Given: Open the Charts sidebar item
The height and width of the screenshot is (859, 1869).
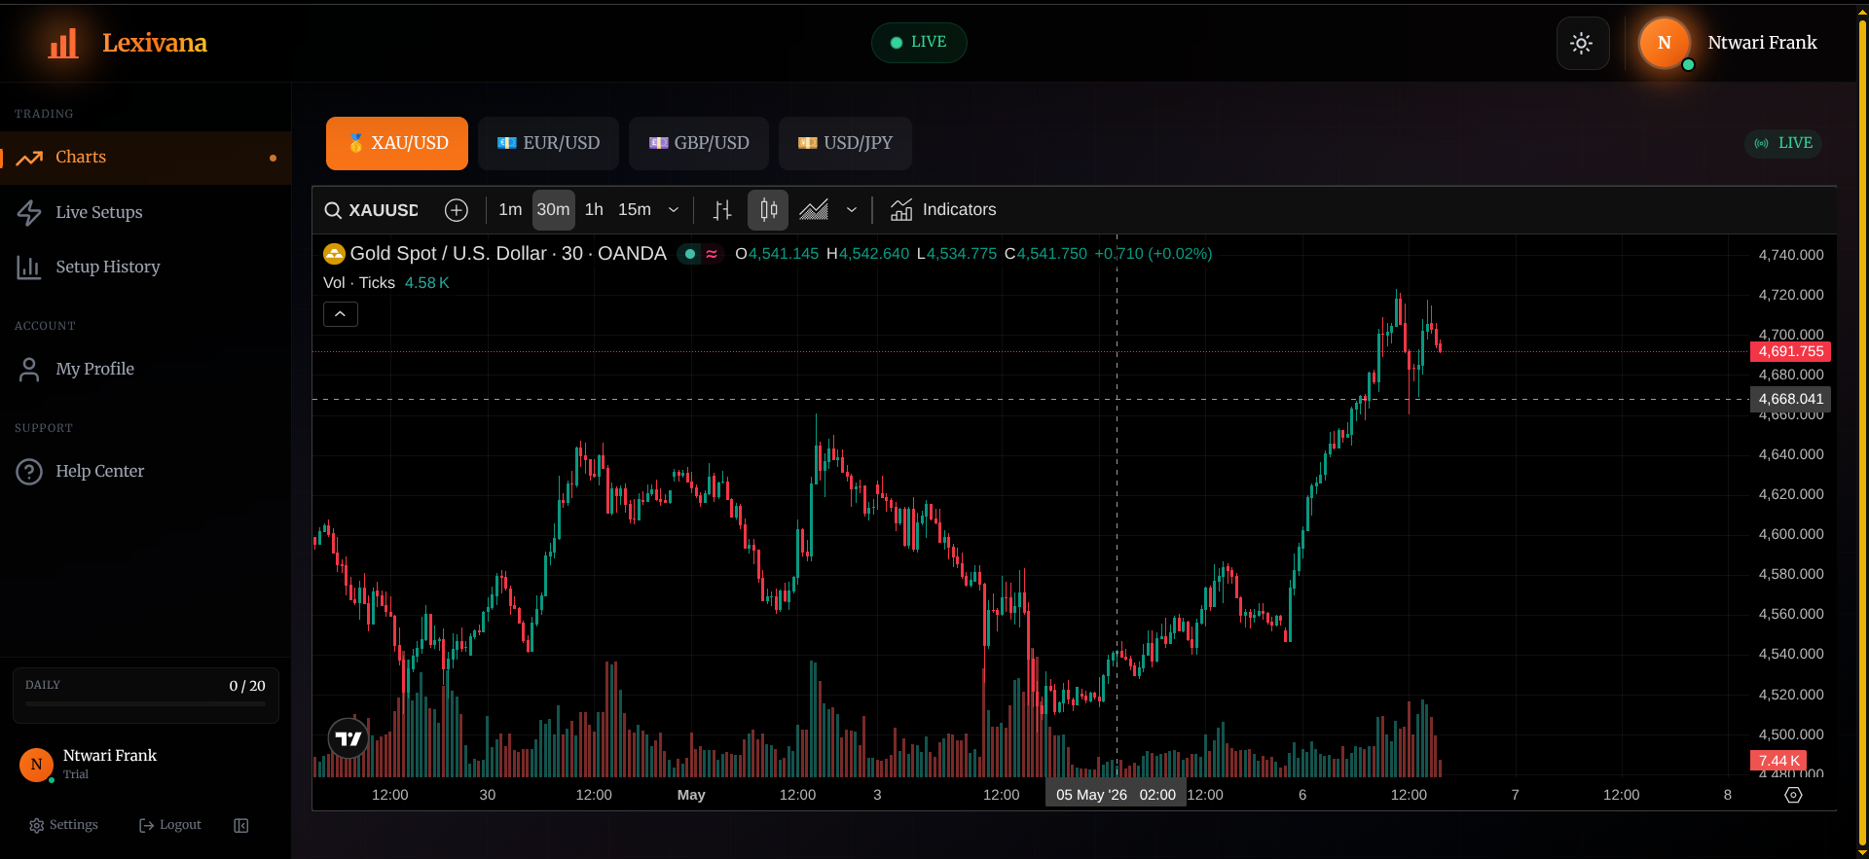Looking at the screenshot, I should click(x=146, y=158).
